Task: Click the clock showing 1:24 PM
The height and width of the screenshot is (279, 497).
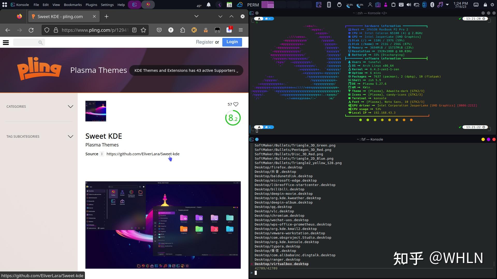Action: [x=461, y=5]
